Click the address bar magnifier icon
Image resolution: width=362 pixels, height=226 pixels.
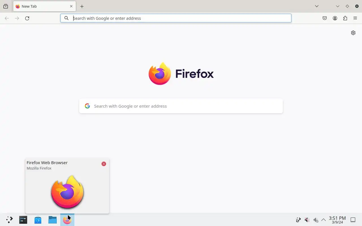coord(66,18)
